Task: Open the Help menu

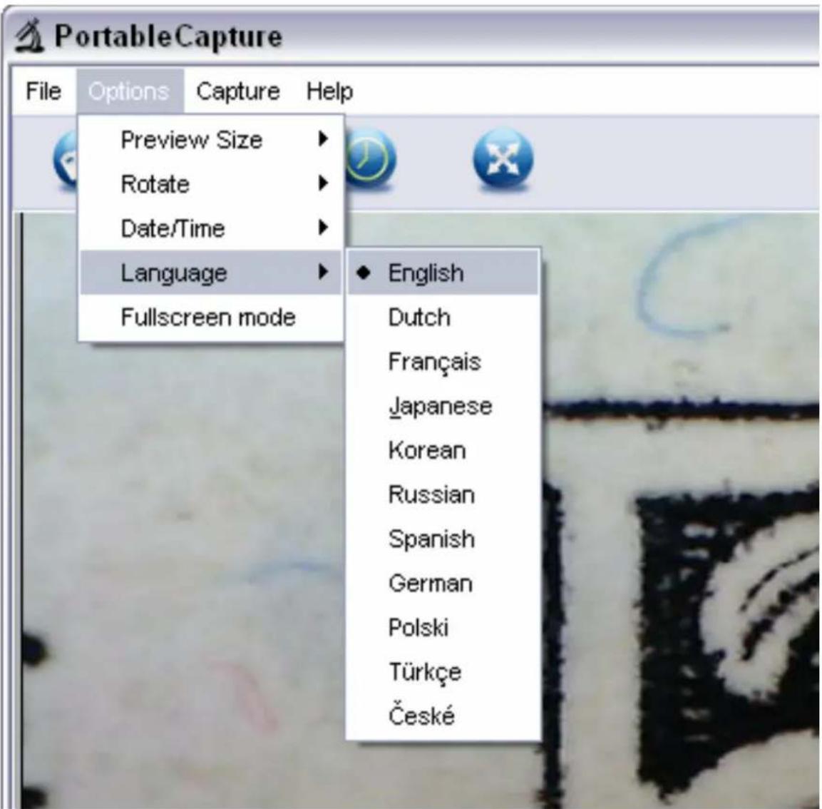Action: click(x=329, y=91)
